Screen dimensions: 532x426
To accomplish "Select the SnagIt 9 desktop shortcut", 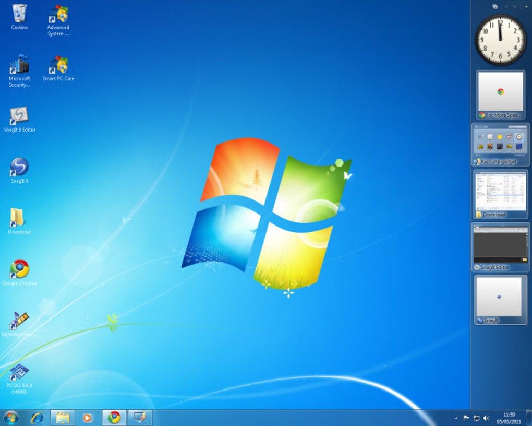I will pos(19,170).
